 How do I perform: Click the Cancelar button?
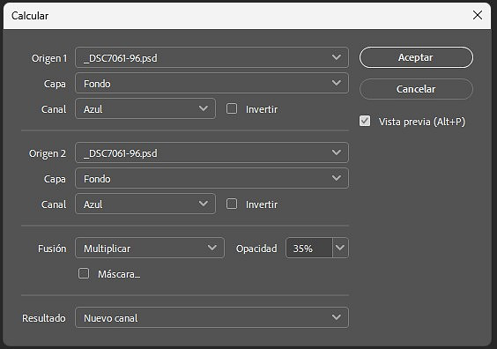[x=416, y=89]
